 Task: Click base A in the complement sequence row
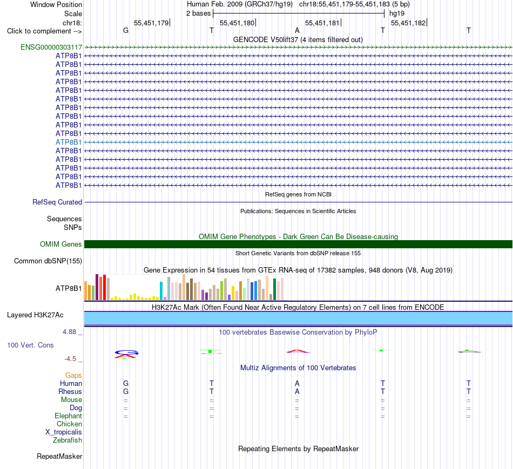(297, 30)
